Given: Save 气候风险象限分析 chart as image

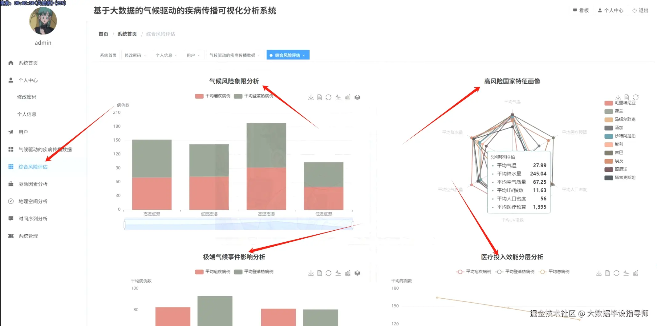Looking at the screenshot, I should coord(311,97).
